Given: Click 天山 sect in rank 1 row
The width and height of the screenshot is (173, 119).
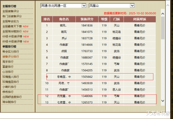Looking at the screenshot, I should 117,26.
